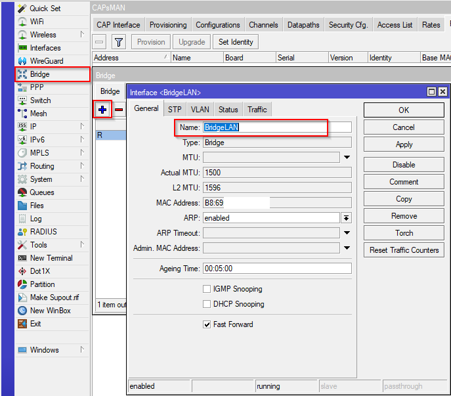Image resolution: width=451 pixels, height=396 pixels.
Task: Sort by the Address column header
Action: pos(131,58)
